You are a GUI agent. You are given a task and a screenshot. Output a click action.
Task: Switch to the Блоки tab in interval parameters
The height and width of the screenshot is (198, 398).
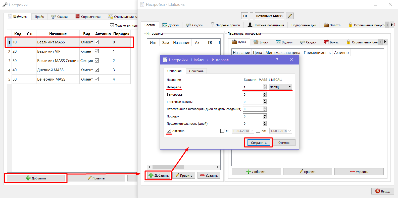tap(261, 42)
